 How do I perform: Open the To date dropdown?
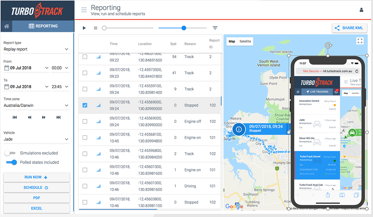point(26,87)
